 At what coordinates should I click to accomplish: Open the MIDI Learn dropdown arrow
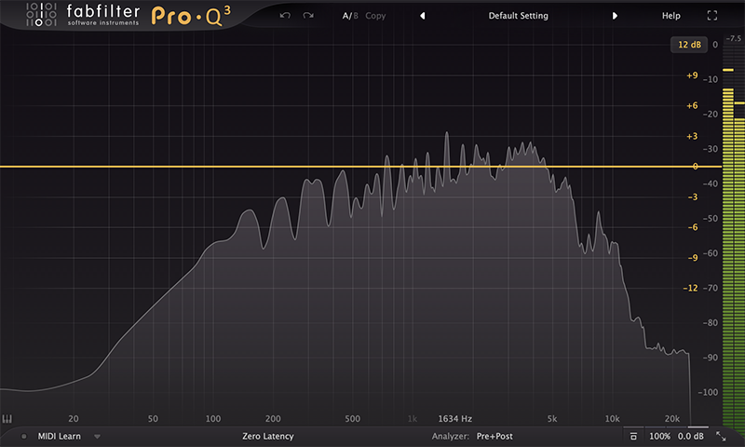tap(96, 436)
